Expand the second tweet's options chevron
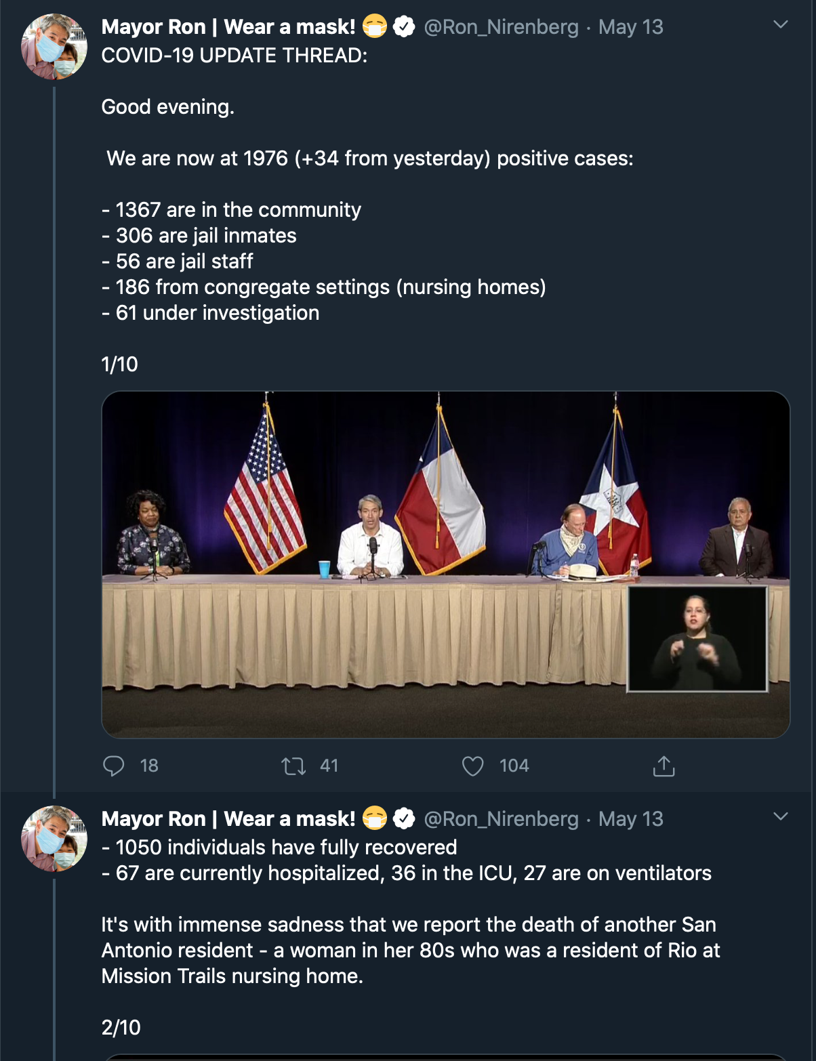 tap(781, 816)
